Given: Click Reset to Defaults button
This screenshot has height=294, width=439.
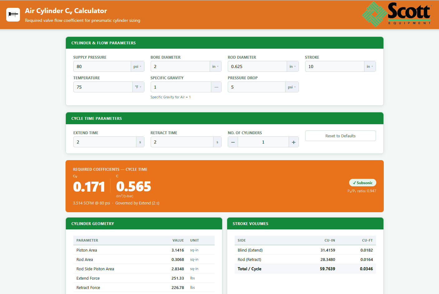Looking at the screenshot, I should [340, 136].
